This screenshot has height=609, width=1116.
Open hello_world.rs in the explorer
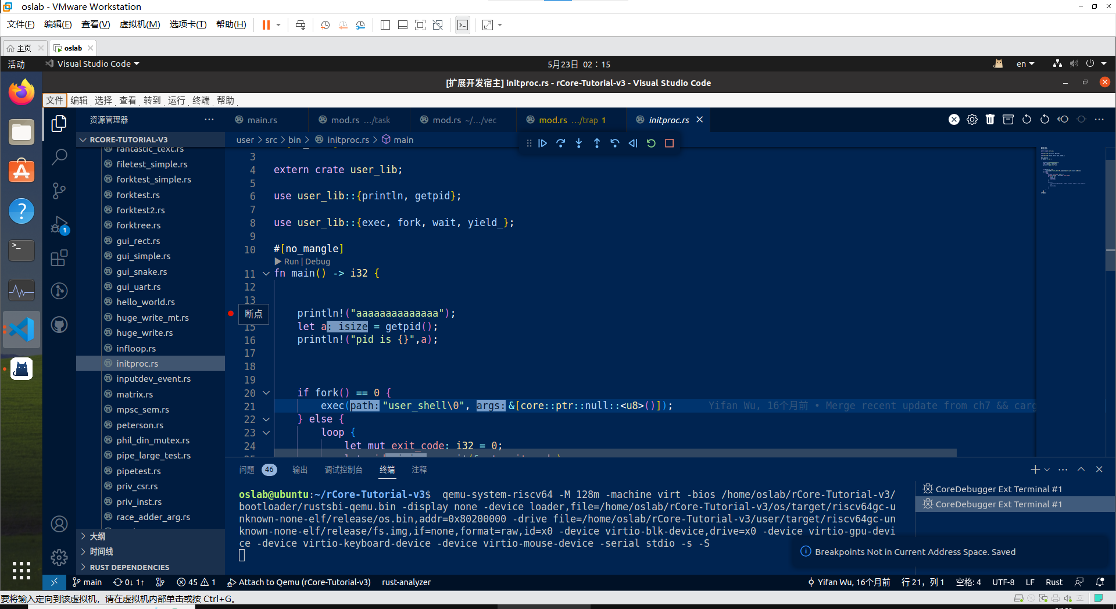point(145,302)
